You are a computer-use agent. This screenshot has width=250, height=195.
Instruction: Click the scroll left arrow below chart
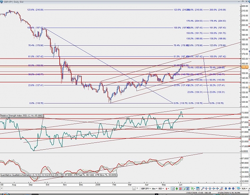(1, 189)
